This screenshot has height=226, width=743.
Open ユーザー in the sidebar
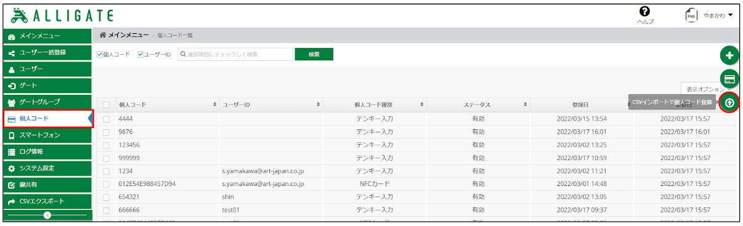click(x=47, y=70)
